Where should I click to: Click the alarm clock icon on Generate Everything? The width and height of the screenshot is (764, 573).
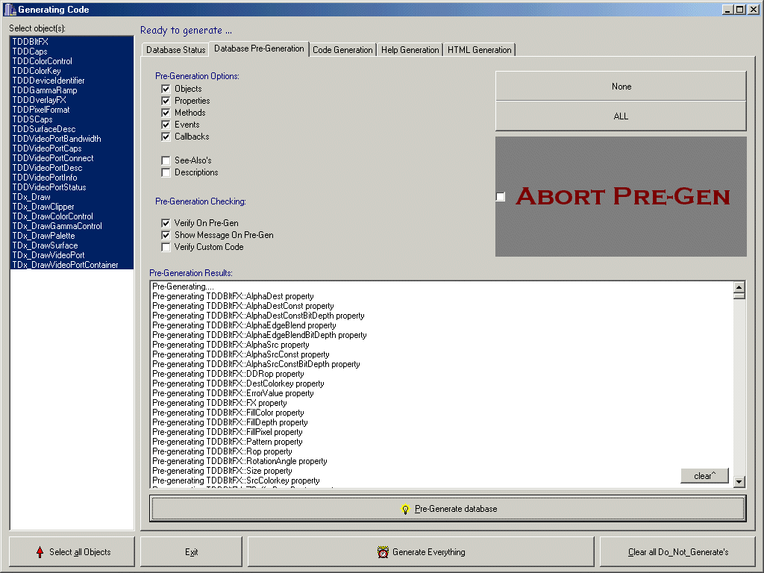pos(383,552)
